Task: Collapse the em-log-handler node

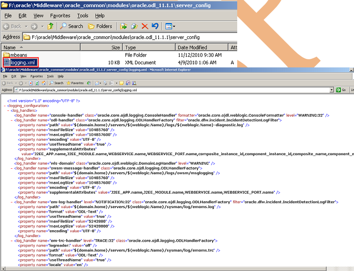Action: (12, 202)
